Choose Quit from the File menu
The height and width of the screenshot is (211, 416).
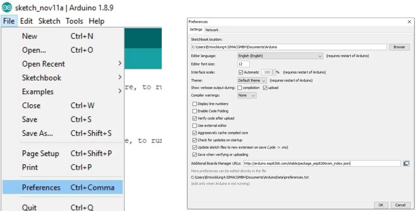pyautogui.click(x=63, y=207)
